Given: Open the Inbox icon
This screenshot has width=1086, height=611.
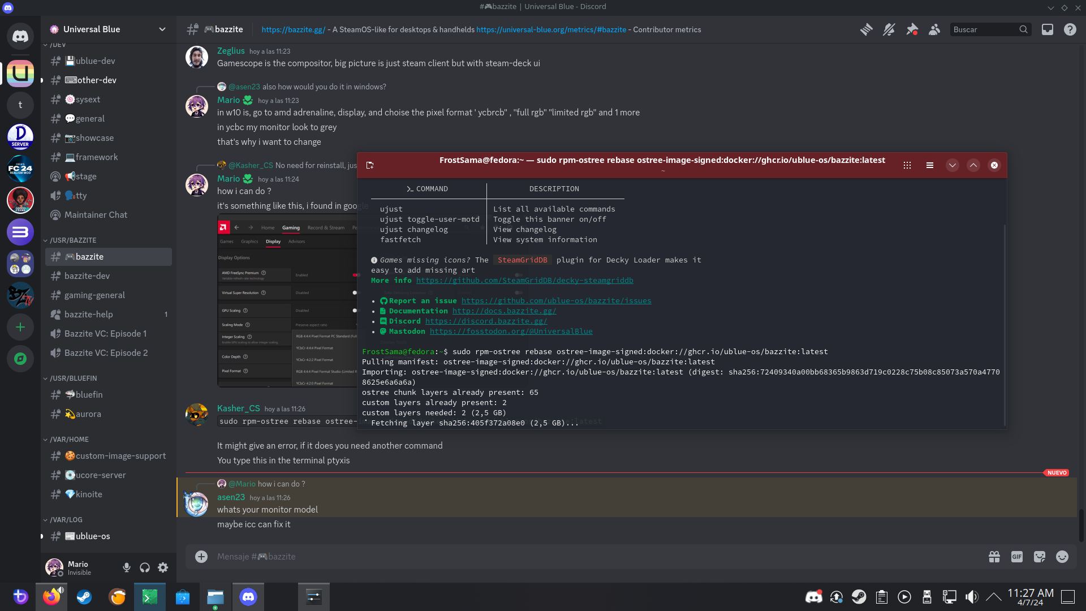Looking at the screenshot, I should 1048,29.
